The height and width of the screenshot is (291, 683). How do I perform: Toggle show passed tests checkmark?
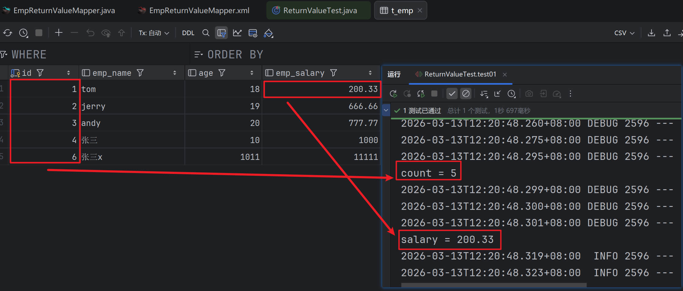(452, 94)
